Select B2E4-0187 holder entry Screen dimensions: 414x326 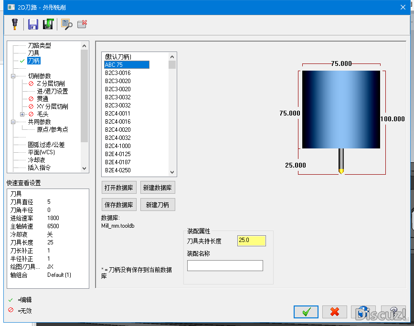coord(118,162)
